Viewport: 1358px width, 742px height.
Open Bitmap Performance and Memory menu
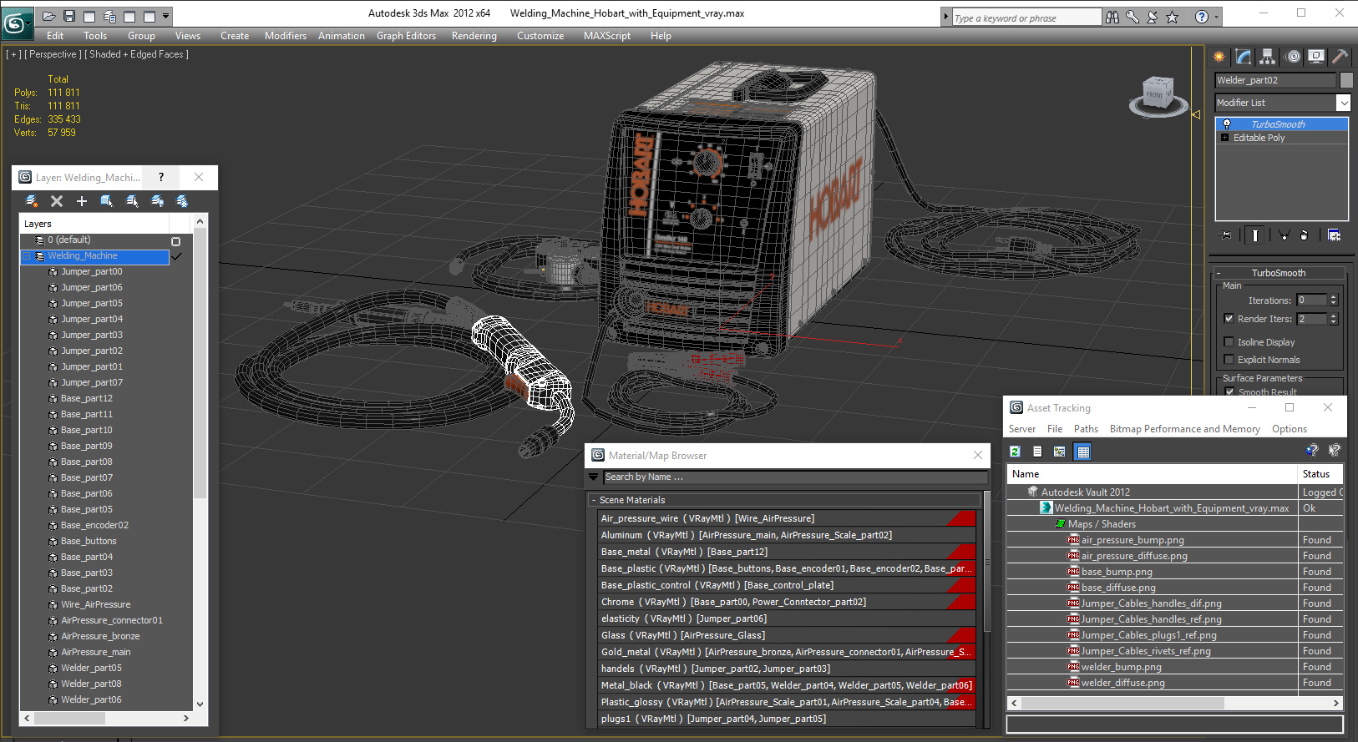pyautogui.click(x=1184, y=429)
